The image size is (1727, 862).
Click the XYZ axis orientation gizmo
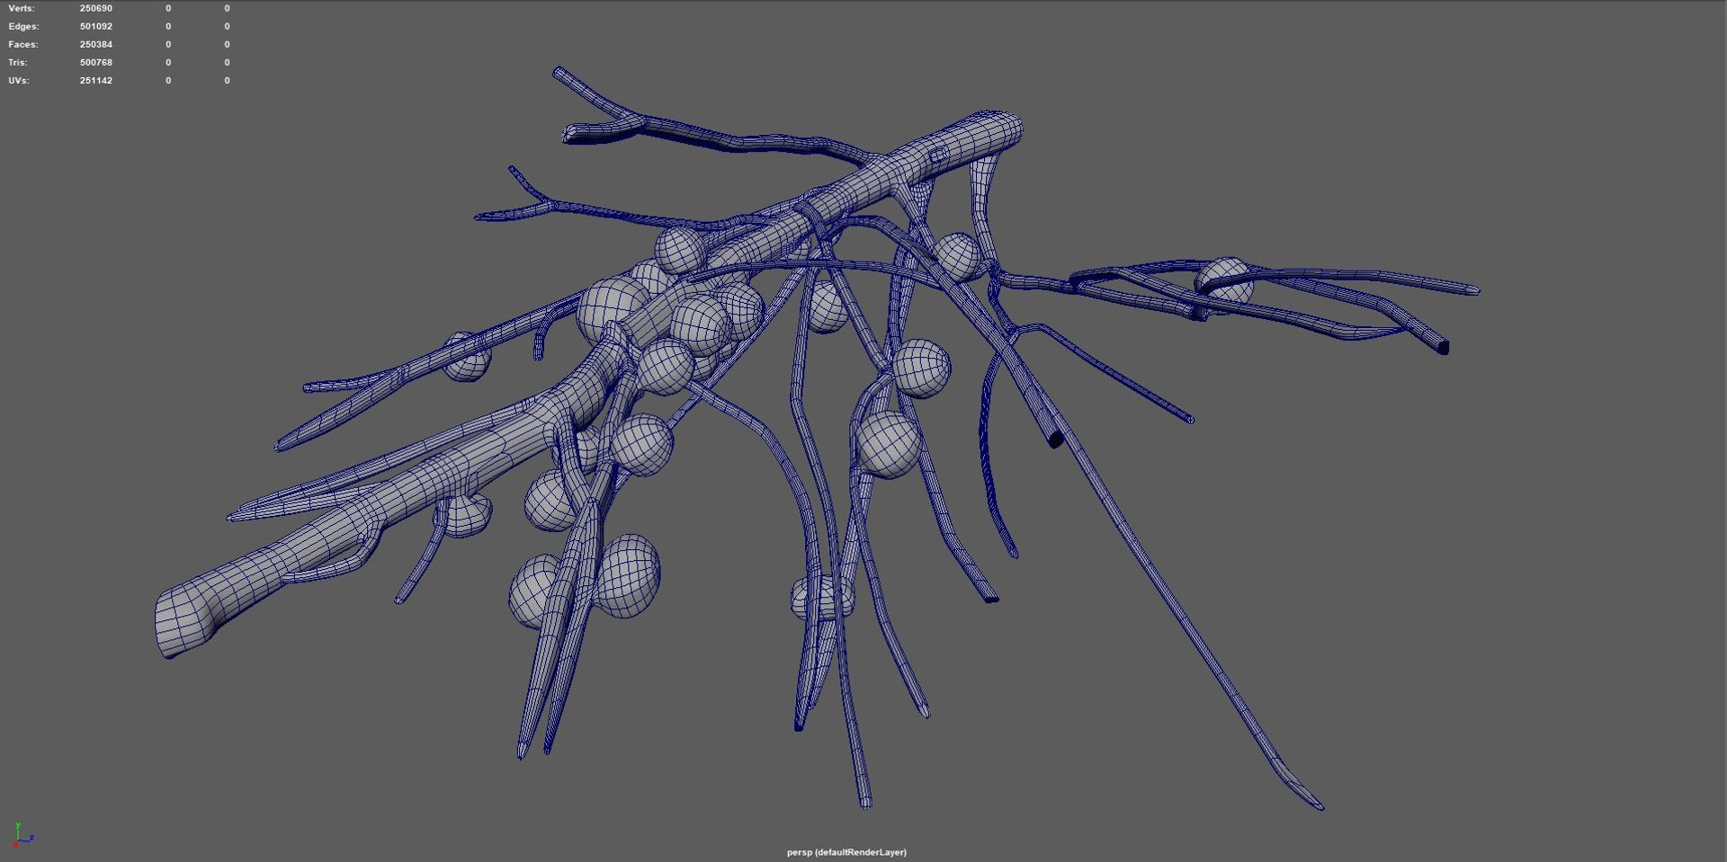(22, 835)
